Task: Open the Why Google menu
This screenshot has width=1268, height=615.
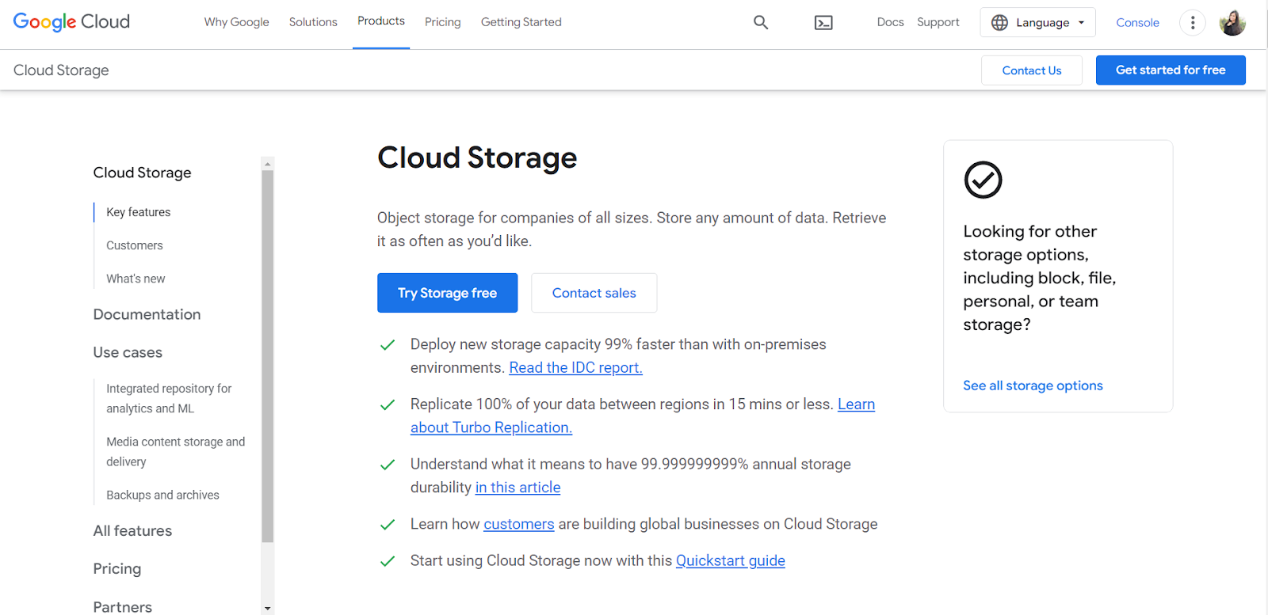Action: [x=237, y=22]
